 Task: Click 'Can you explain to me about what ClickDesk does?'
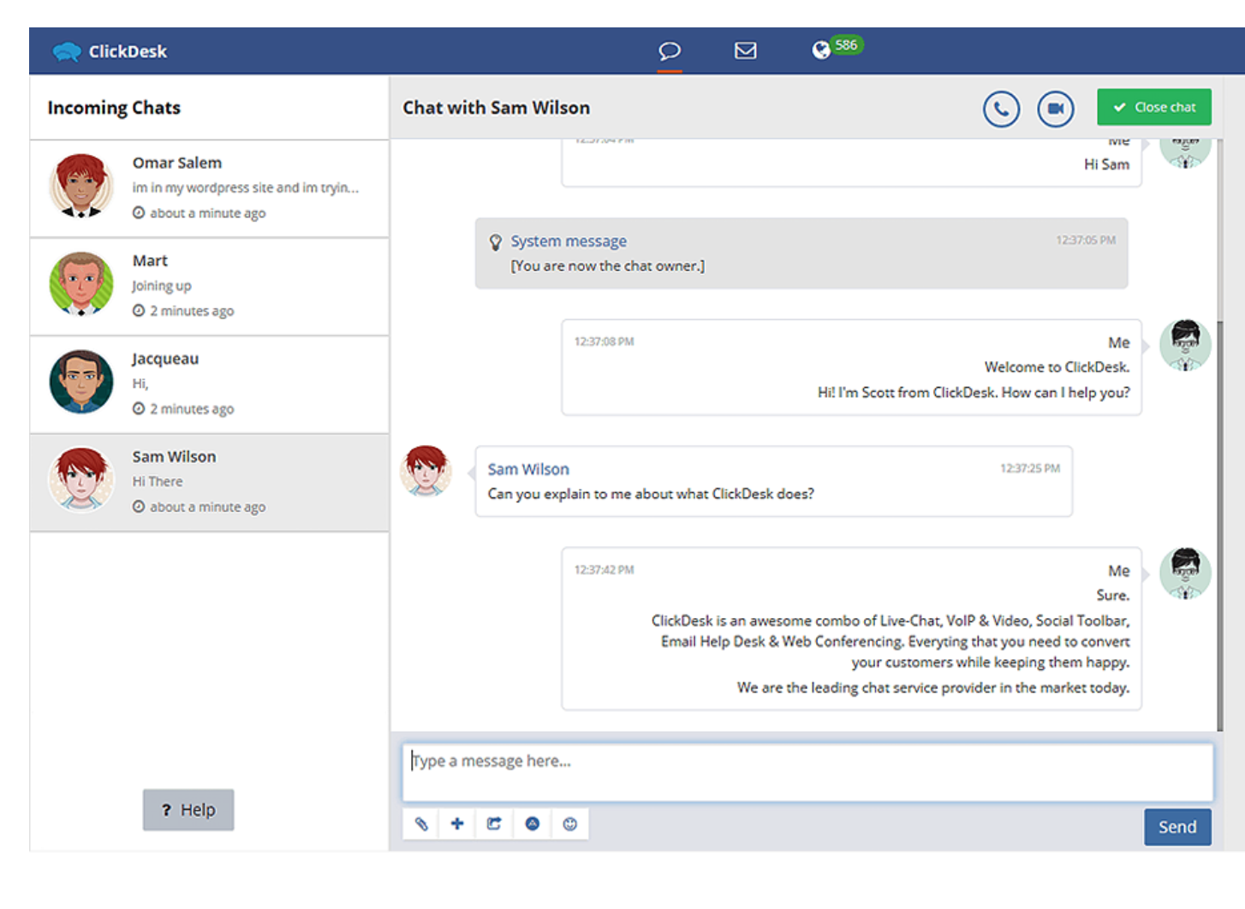coord(651,494)
